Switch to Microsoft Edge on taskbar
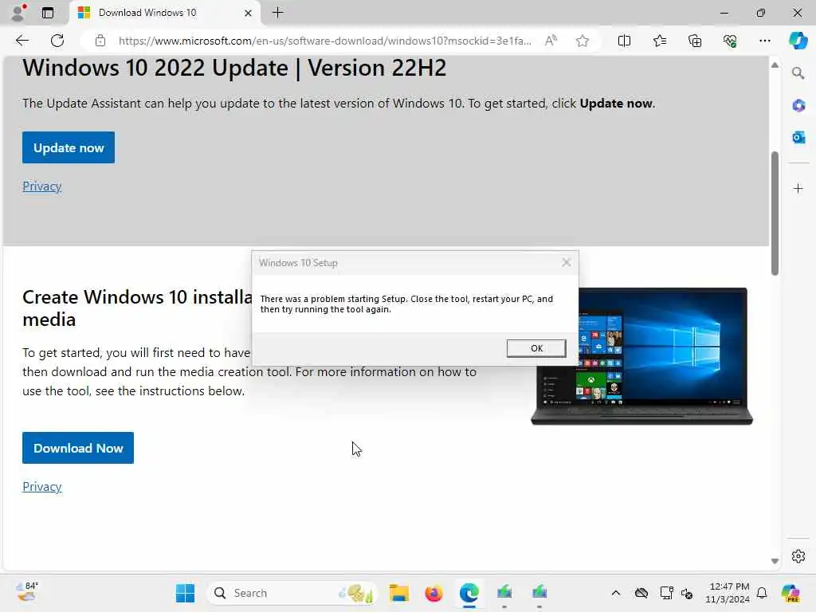Viewport: 816px width, 612px height. [x=469, y=593]
